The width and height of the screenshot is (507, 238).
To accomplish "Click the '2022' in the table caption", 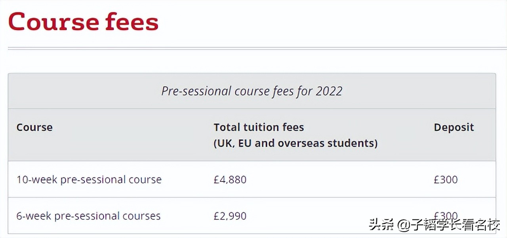I will click(x=329, y=91).
